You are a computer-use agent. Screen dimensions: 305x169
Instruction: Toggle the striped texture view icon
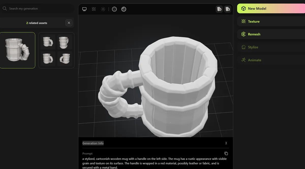[94, 9]
